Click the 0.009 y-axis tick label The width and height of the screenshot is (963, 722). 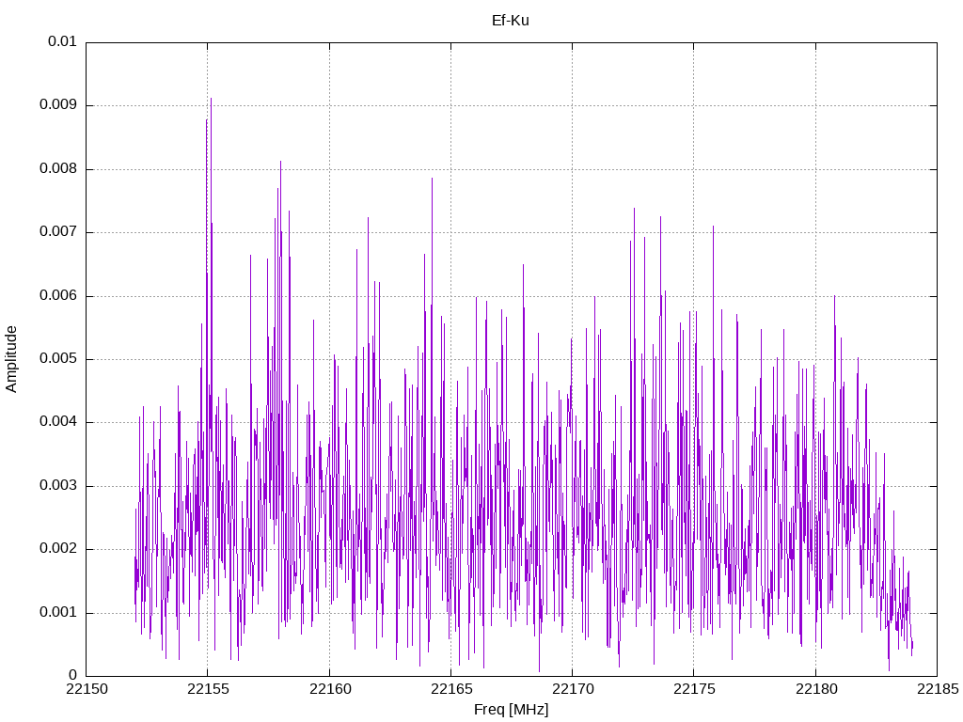(x=58, y=104)
